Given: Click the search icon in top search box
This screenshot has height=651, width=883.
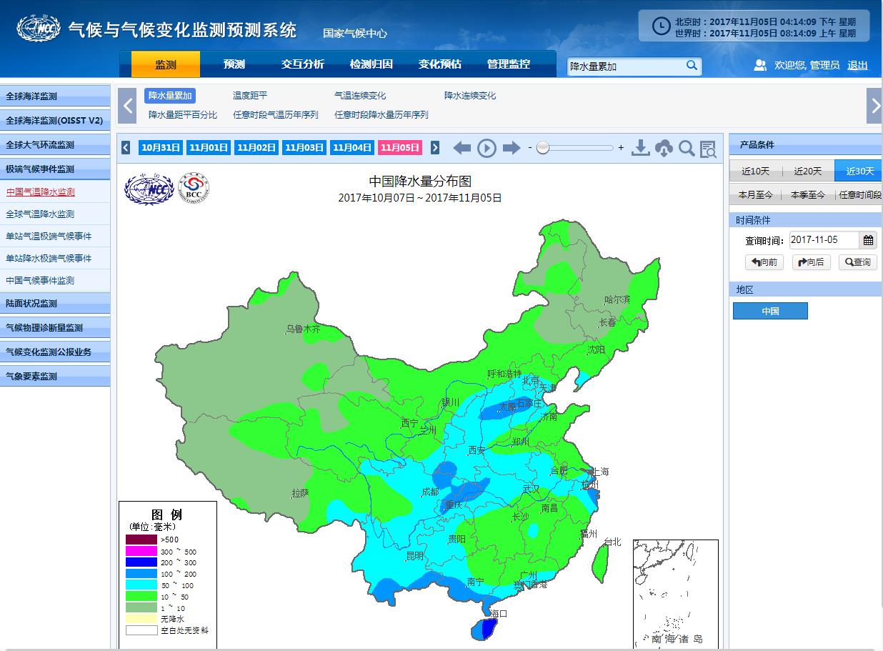Looking at the screenshot, I should 692,66.
